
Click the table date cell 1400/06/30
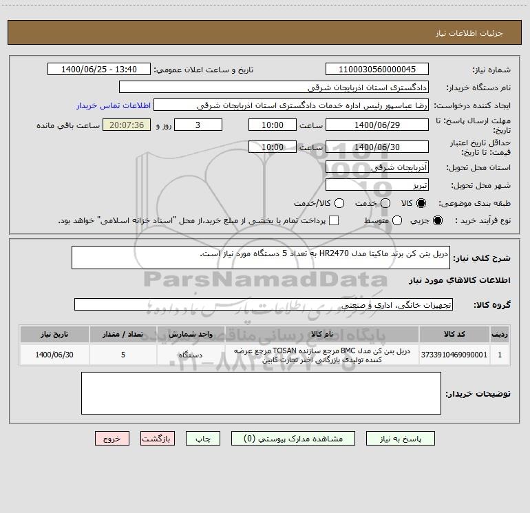pyautogui.click(x=54, y=355)
